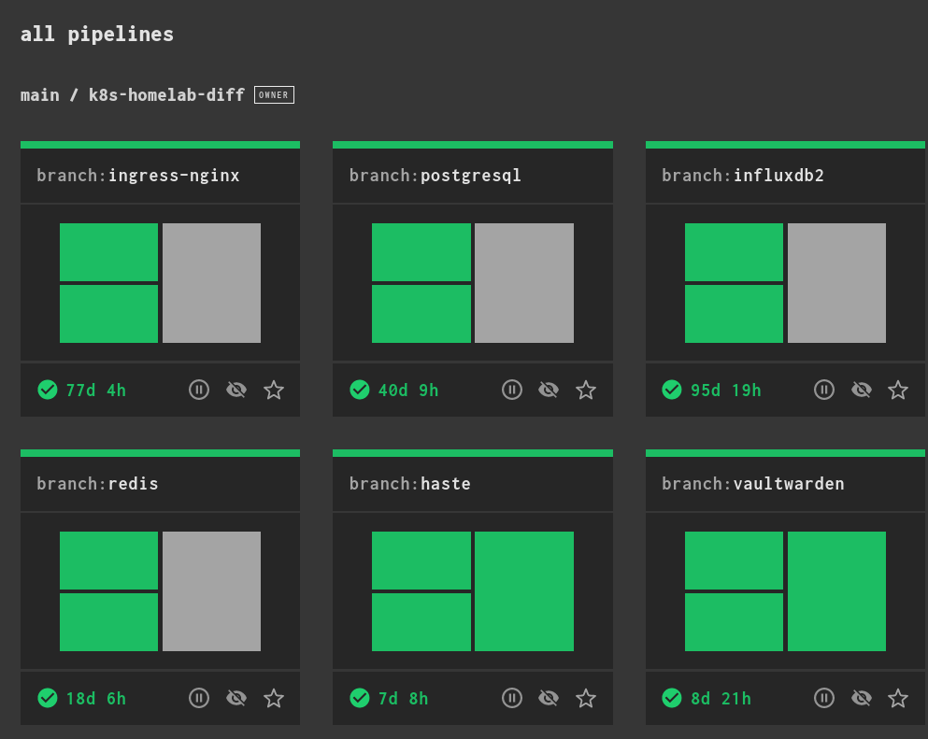Mark redis pipeline as favorite
The image size is (928, 739).
274,698
